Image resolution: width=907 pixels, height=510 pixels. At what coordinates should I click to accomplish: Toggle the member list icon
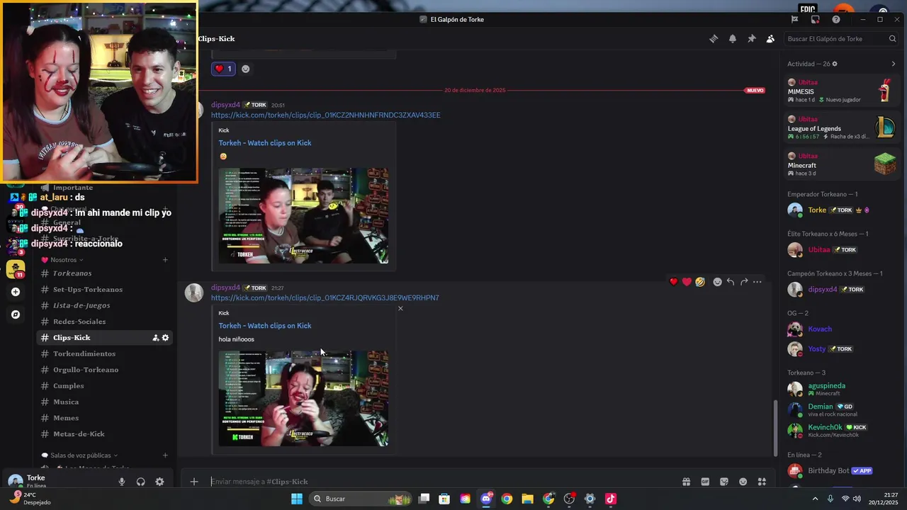point(770,39)
